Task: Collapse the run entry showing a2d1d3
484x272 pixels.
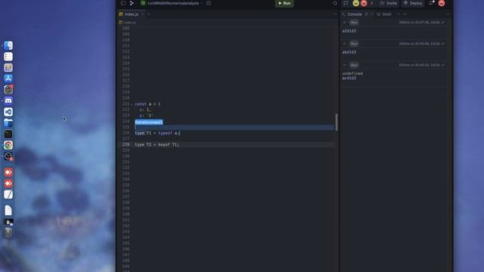Action: (345, 23)
